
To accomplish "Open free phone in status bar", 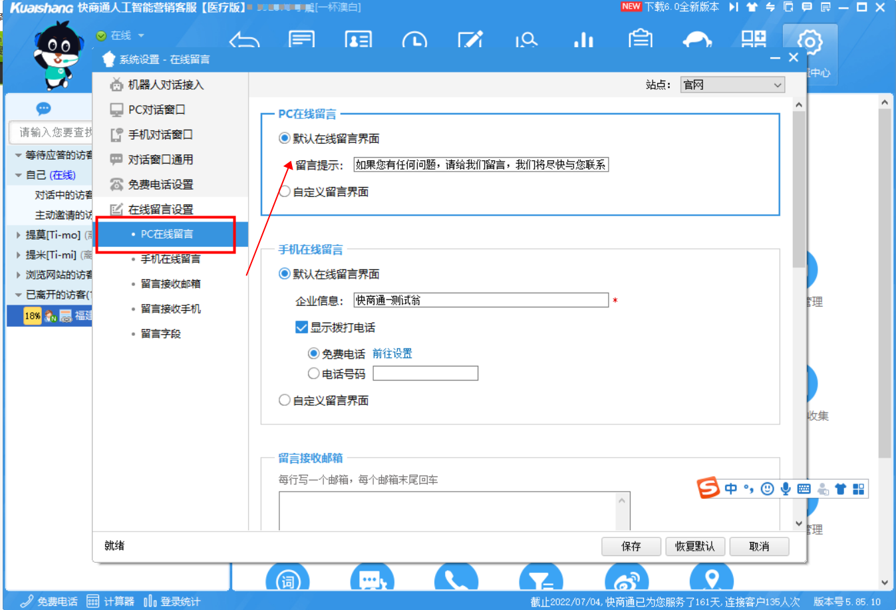I will coord(49,601).
